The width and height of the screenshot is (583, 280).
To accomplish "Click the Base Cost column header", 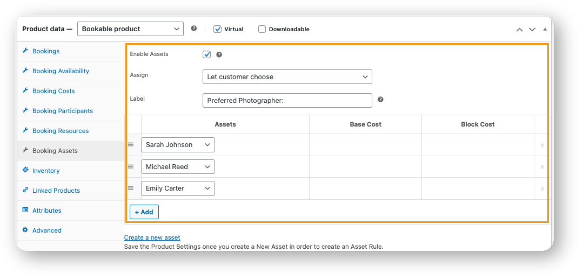I will [365, 124].
